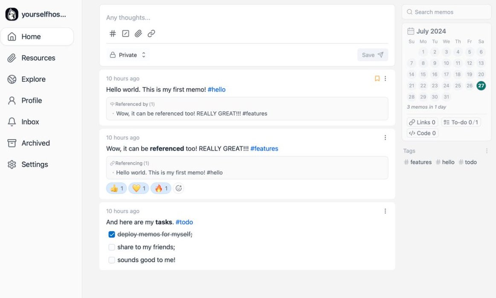Image resolution: width=496 pixels, height=298 pixels.
Task: Click the bookmark icon on the first memo
Action: pos(377,78)
